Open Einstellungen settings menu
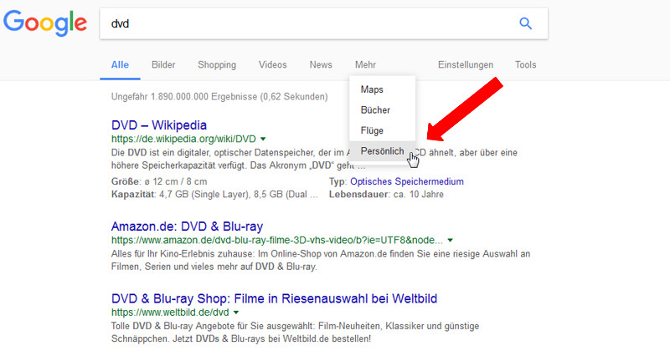This screenshot has height=361, width=670. 466,65
